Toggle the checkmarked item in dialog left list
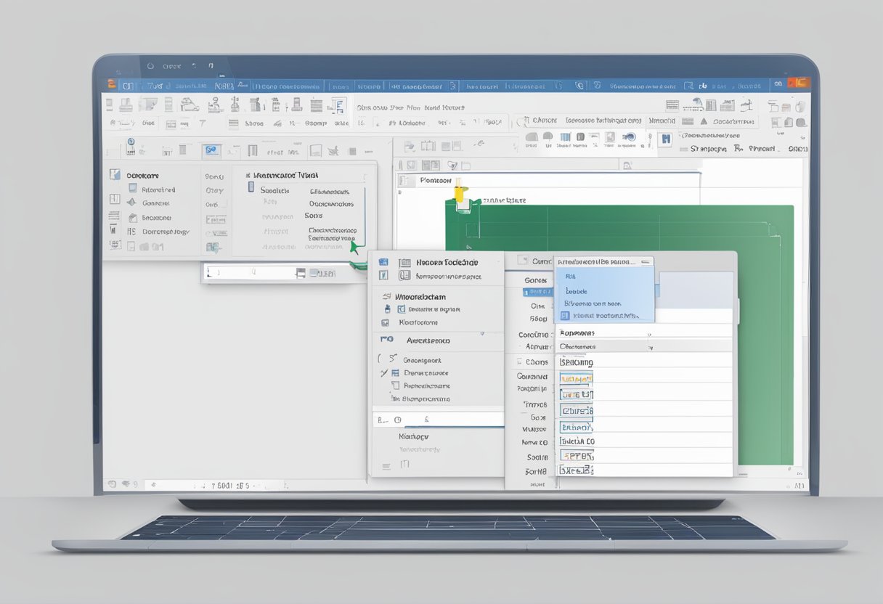 [x=385, y=373]
